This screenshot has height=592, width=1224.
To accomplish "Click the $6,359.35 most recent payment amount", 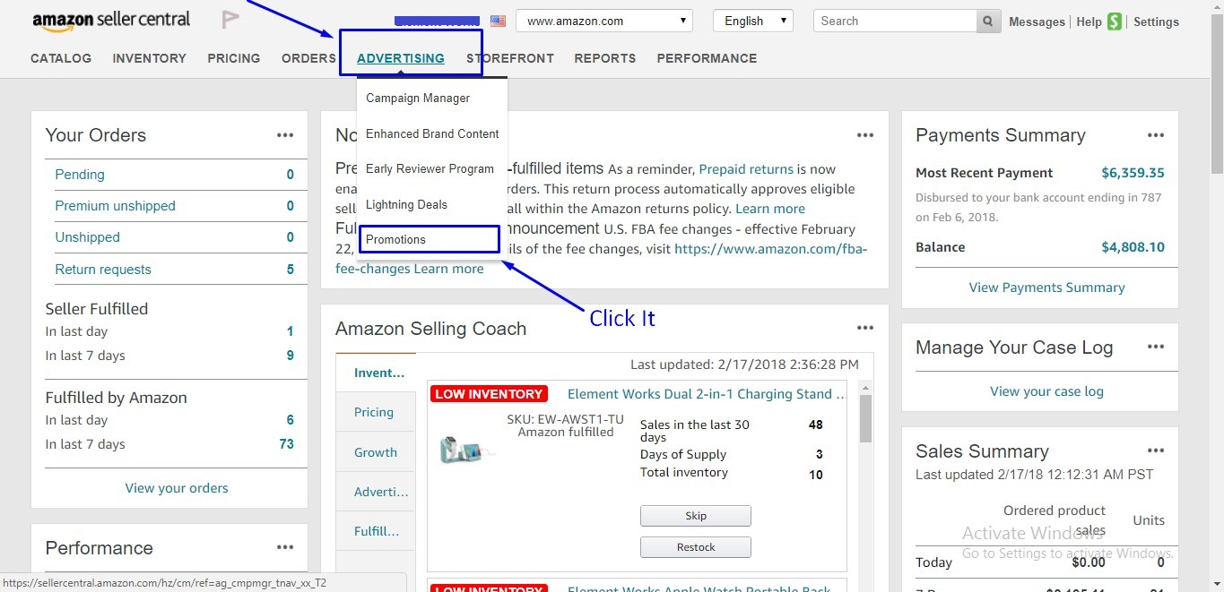I will tap(1133, 173).
